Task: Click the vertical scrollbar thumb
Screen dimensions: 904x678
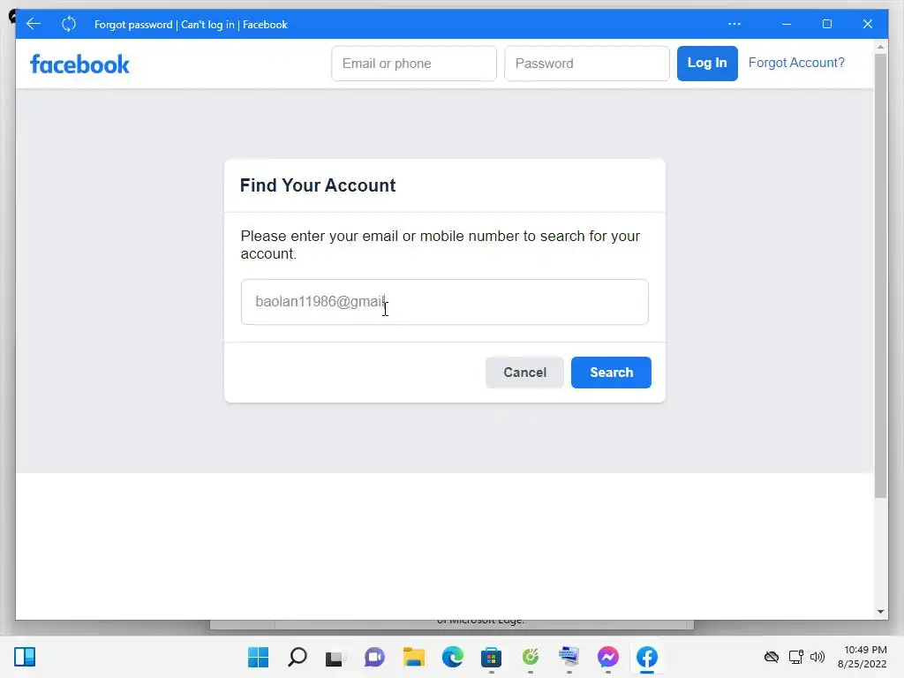Action: [880, 275]
